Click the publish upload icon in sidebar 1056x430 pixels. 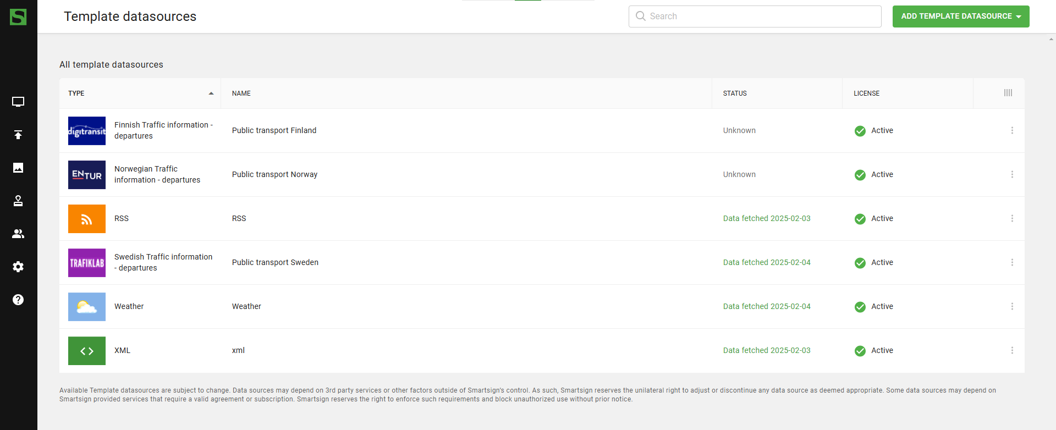pyautogui.click(x=18, y=135)
